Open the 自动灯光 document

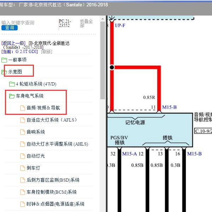point(36,156)
